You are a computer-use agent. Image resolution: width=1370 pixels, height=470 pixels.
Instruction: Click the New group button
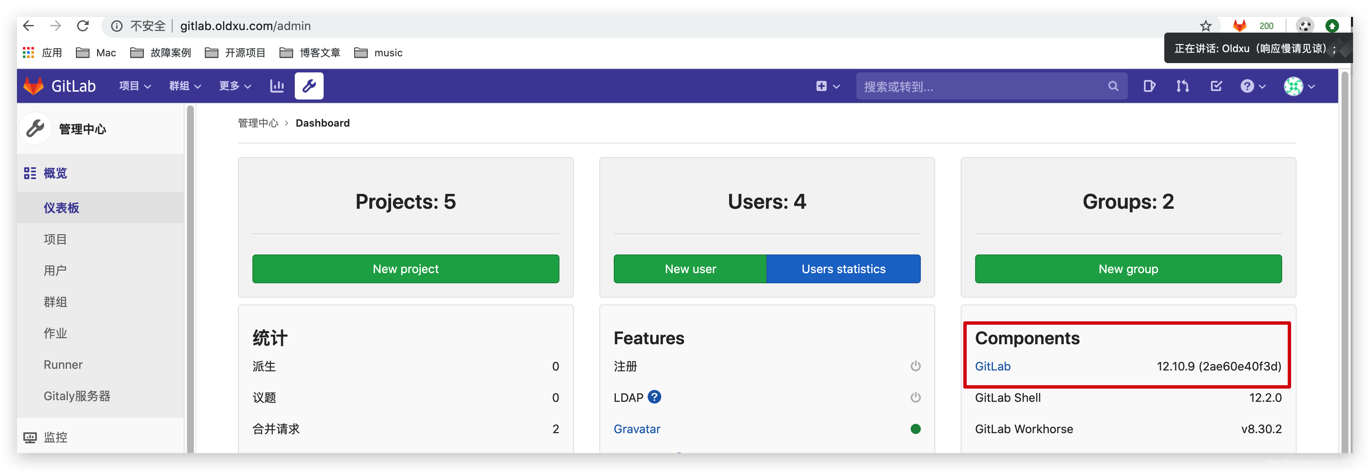[1128, 269]
